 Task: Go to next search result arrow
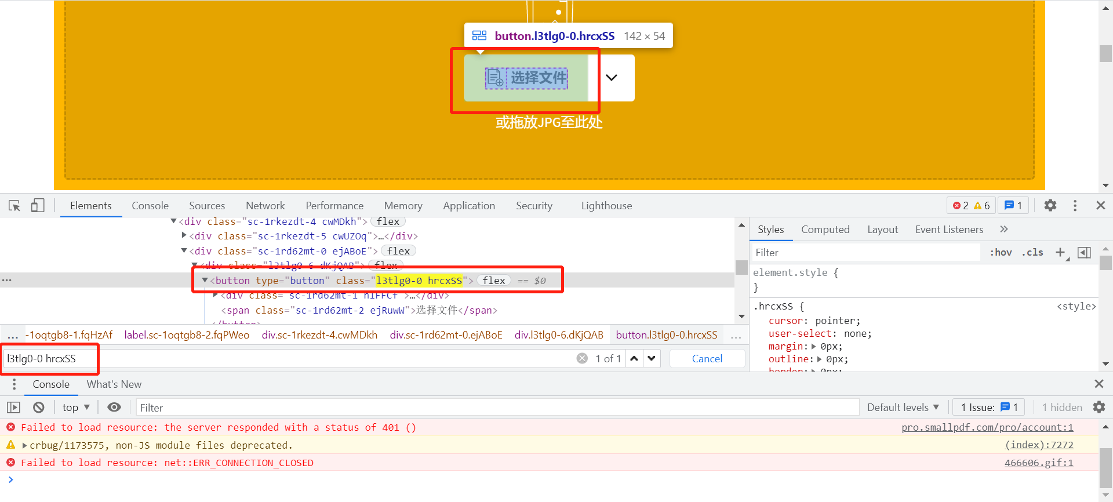click(x=652, y=358)
